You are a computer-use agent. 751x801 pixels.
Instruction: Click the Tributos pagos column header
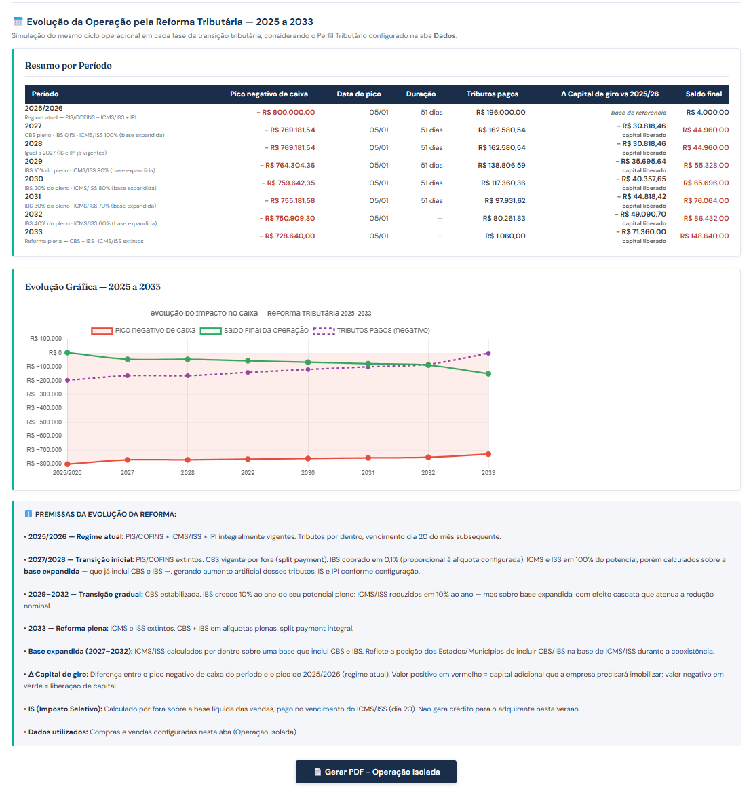point(492,94)
